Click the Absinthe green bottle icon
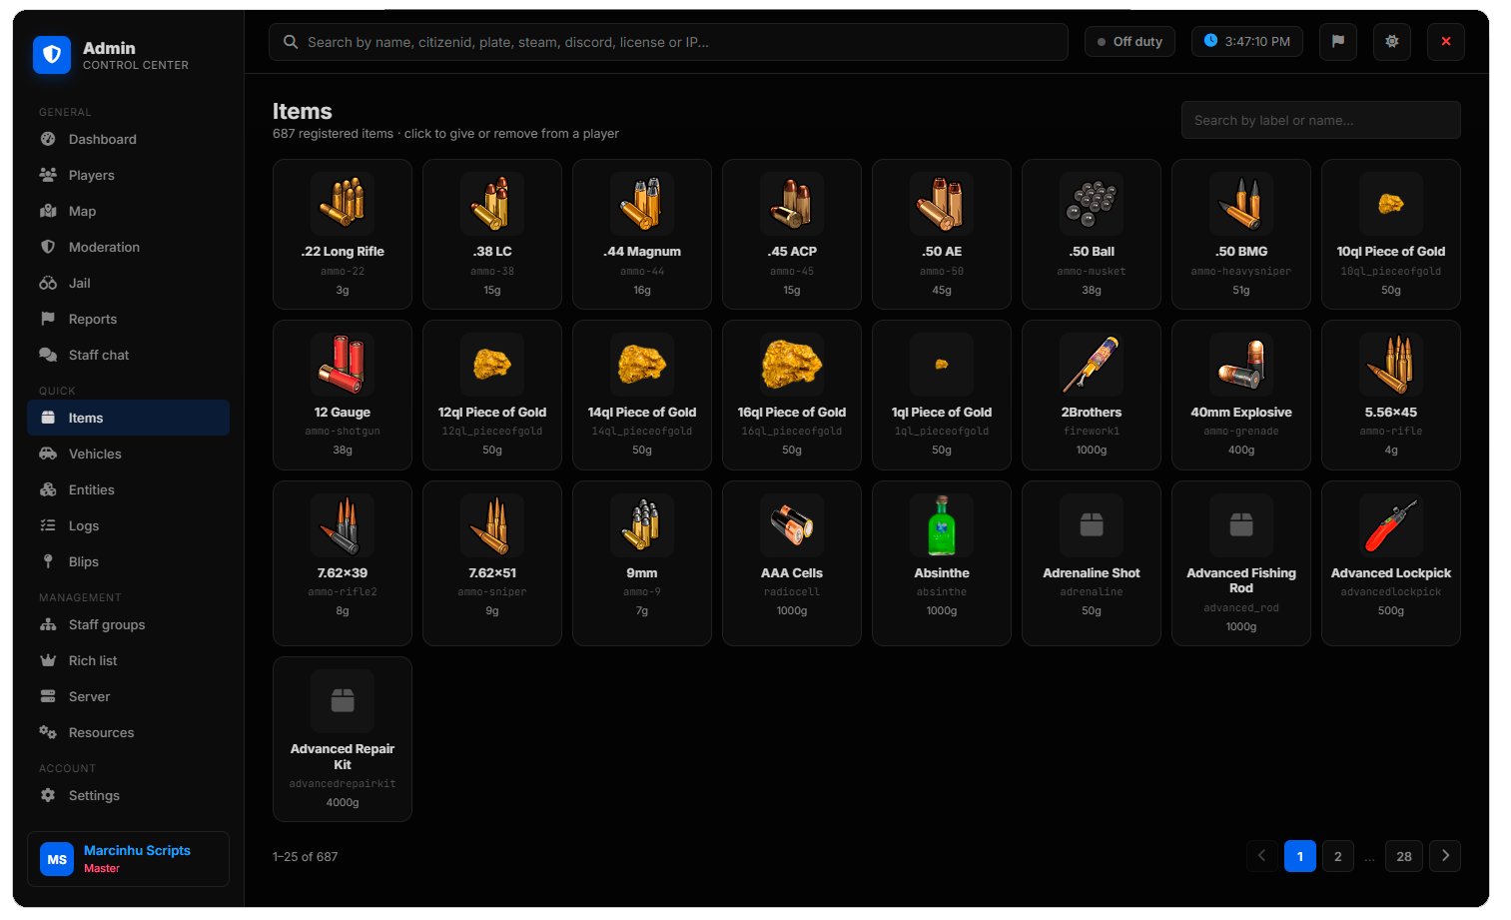 click(x=942, y=524)
